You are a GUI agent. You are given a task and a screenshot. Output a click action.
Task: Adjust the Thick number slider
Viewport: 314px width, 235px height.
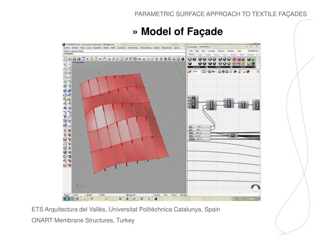(x=200, y=139)
